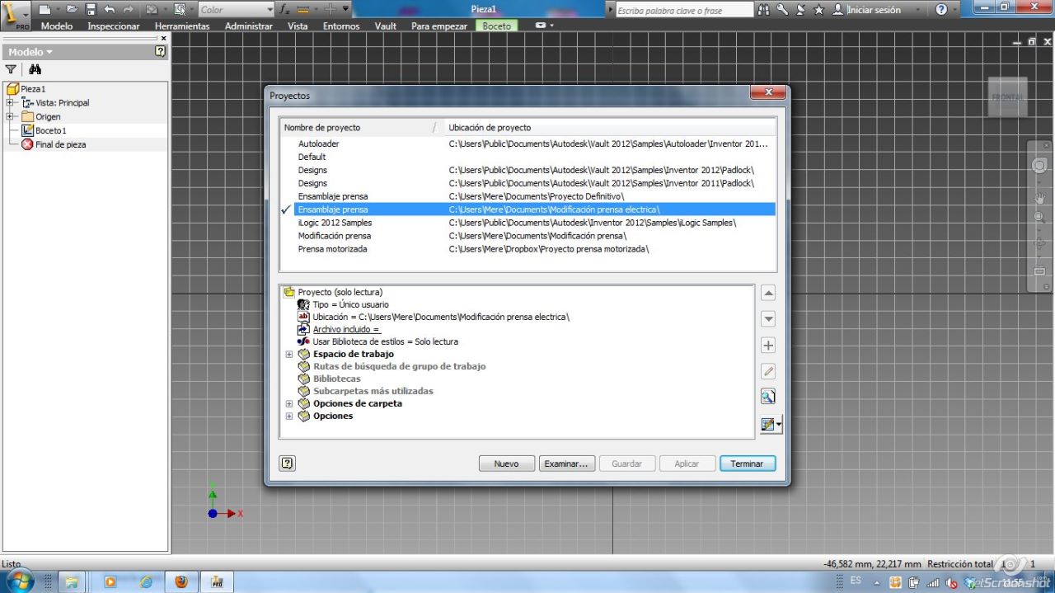The width and height of the screenshot is (1055, 593).
Task: Close the Proyectos dialog
Action: [x=768, y=92]
